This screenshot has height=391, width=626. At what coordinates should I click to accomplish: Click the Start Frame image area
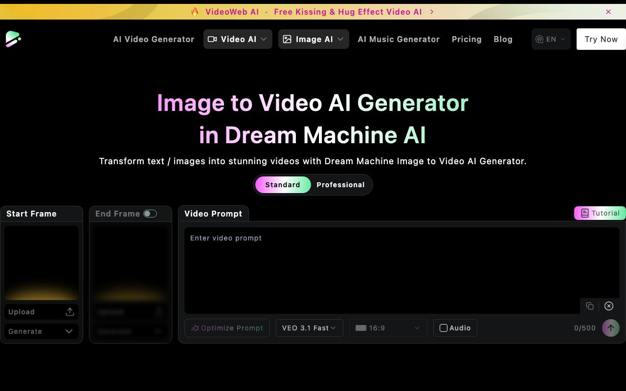point(42,263)
